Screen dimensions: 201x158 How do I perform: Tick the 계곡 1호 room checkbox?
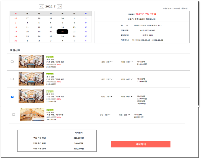[12, 61]
